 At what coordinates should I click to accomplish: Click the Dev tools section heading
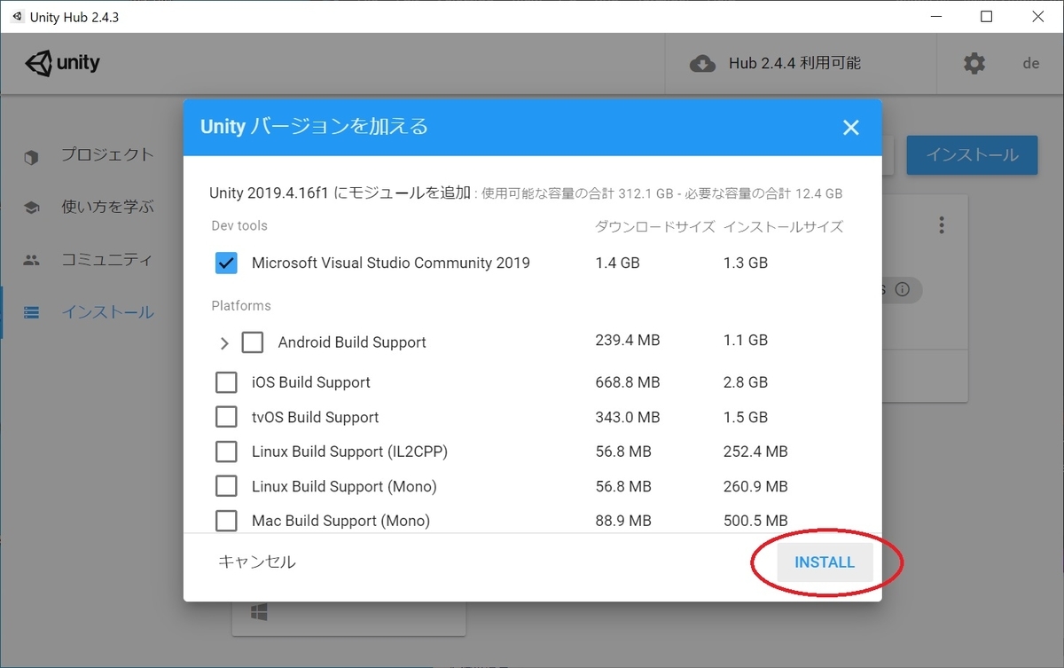click(239, 225)
